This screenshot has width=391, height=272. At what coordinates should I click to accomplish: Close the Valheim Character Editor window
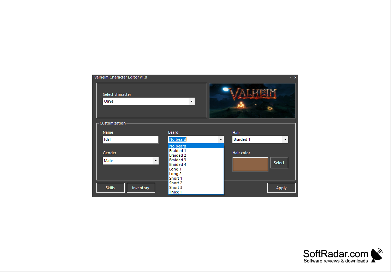[x=295, y=77]
